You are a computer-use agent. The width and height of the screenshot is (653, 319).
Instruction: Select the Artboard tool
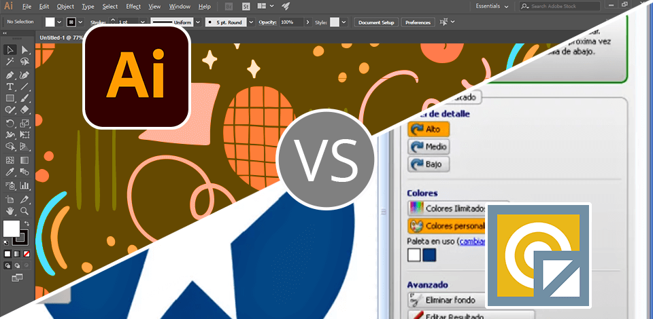(x=10, y=199)
